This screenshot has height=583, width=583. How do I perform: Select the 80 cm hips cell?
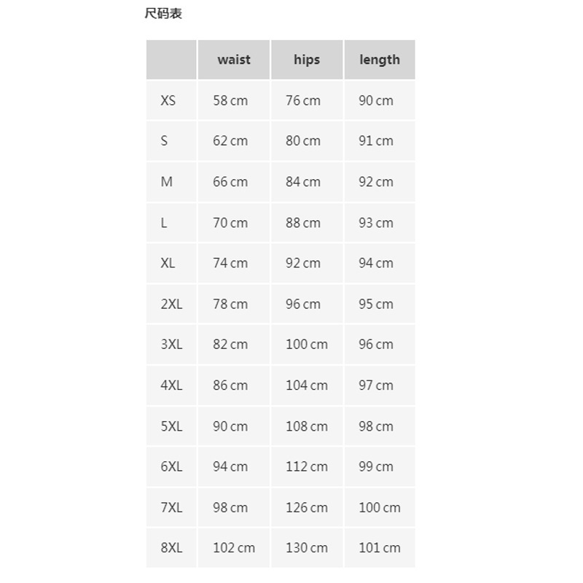coord(303,141)
